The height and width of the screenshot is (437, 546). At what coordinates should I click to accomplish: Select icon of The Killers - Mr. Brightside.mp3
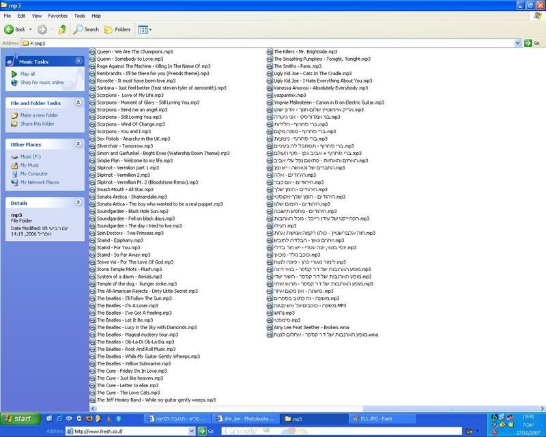[270, 52]
